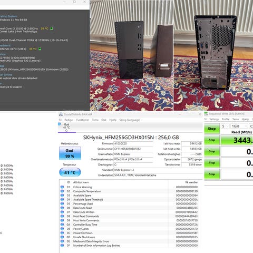Open the Tema menu in CrystalDiskMark
253x253 pixels.
coord(236,119)
